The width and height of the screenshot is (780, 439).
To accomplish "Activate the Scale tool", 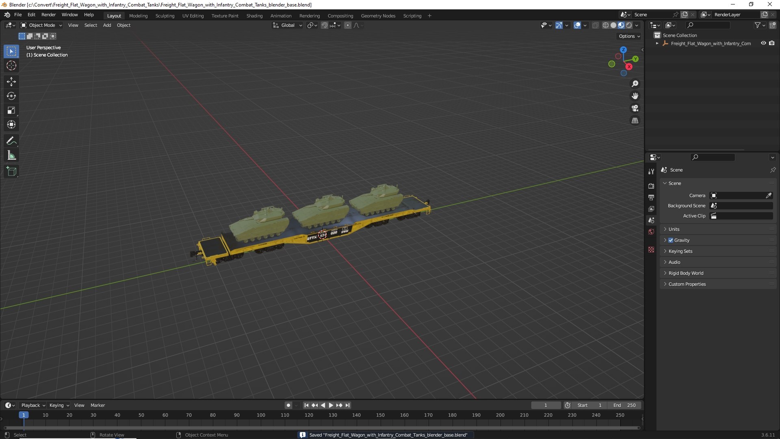I will (x=11, y=110).
